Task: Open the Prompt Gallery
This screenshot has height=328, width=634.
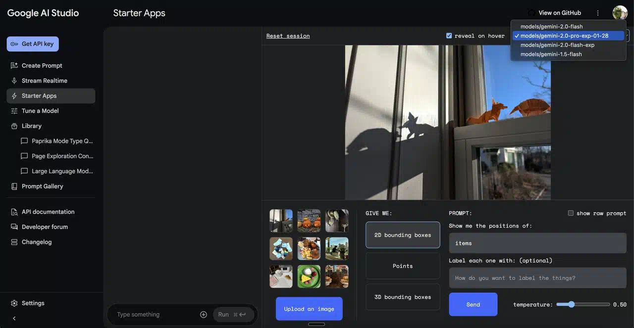Action: click(42, 186)
